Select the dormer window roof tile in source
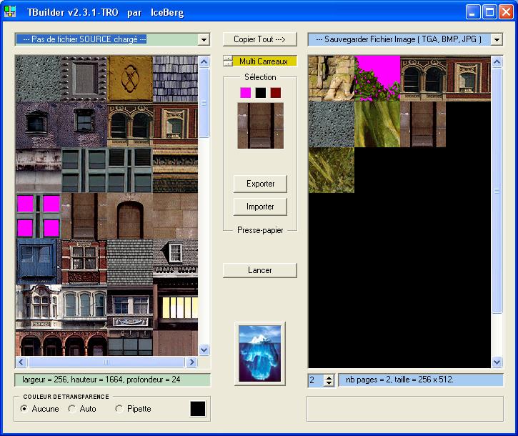The height and width of the screenshot is (436, 518). coord(176,262)
